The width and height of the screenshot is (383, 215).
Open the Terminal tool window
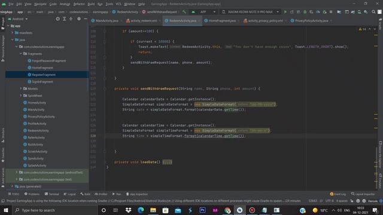(52, 194)
